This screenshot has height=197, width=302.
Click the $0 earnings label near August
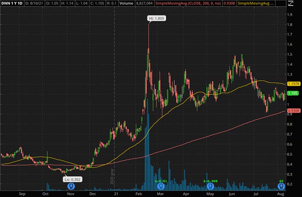coord(281,181)
